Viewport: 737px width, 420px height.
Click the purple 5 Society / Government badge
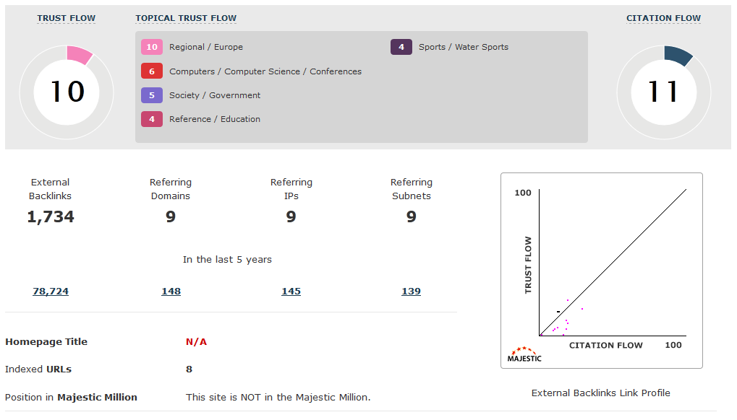click(x=152, y=95)
